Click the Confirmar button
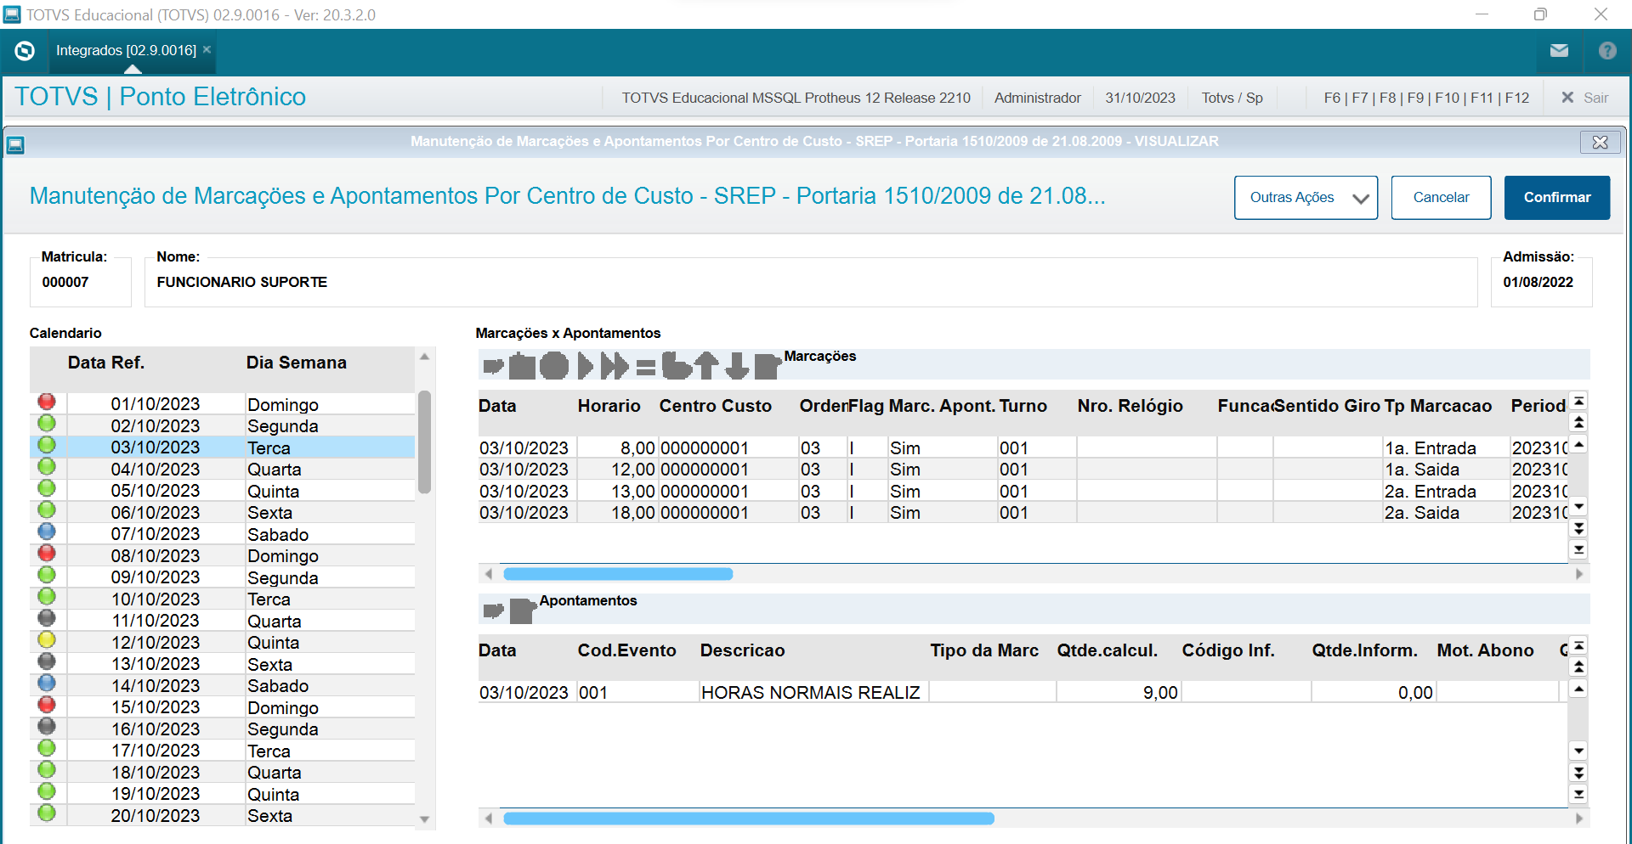 coord(1557,198)
